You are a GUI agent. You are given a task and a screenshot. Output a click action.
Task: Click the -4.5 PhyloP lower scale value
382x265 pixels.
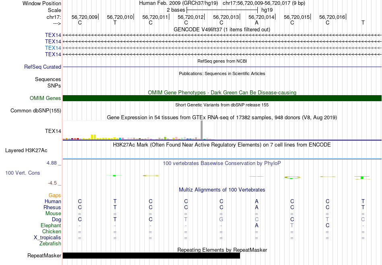(x=52, y=183)
